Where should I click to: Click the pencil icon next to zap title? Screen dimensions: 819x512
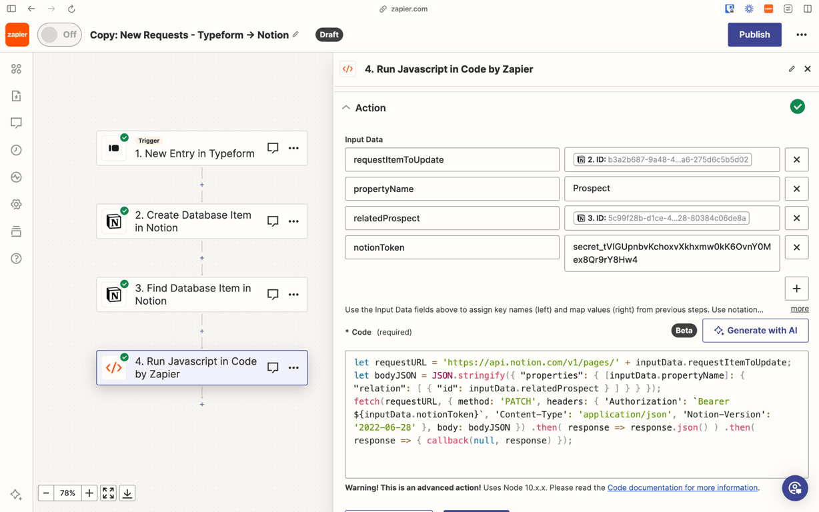coord(295,35)
